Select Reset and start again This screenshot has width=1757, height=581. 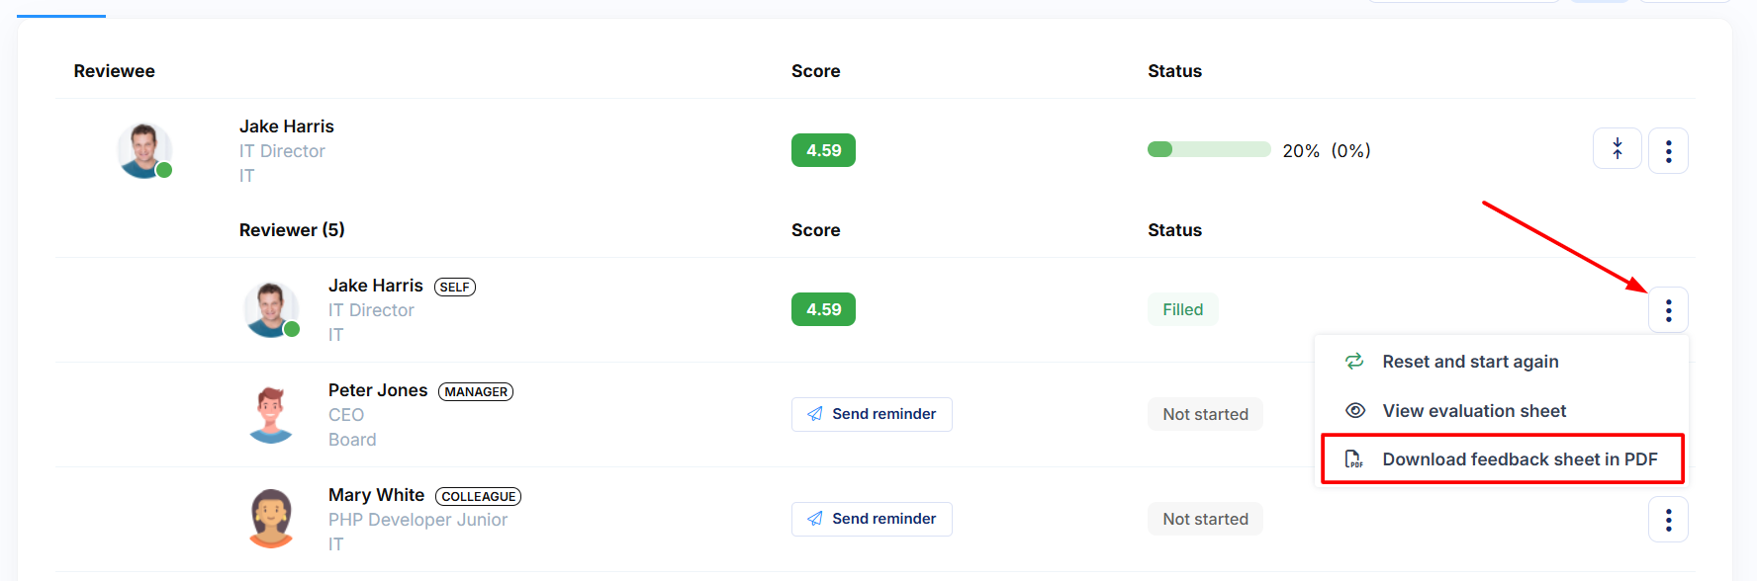[1470, 362]
